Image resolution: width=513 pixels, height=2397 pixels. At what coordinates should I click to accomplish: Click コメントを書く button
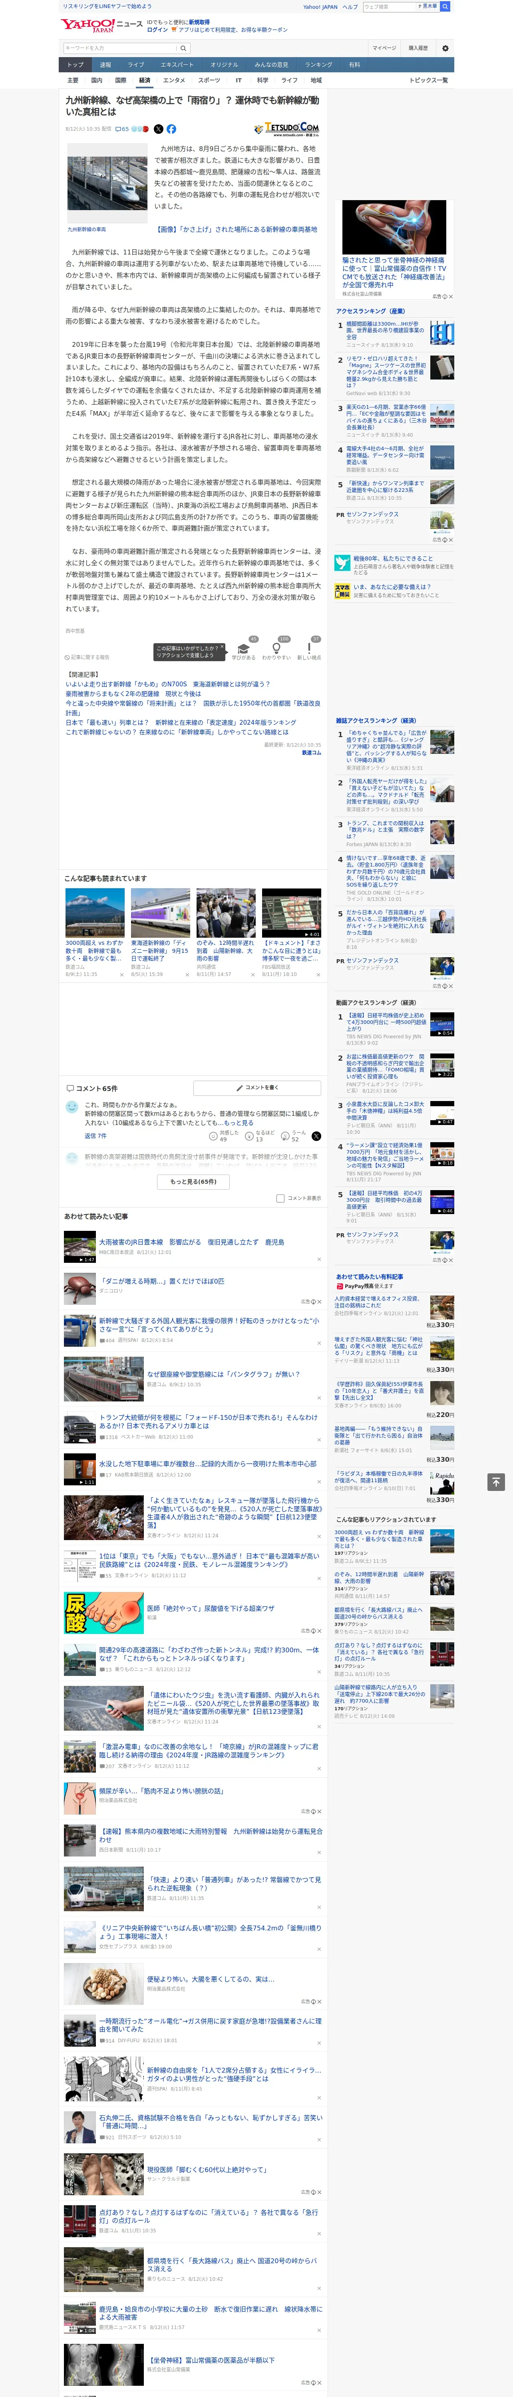[x=257, y=1088]
